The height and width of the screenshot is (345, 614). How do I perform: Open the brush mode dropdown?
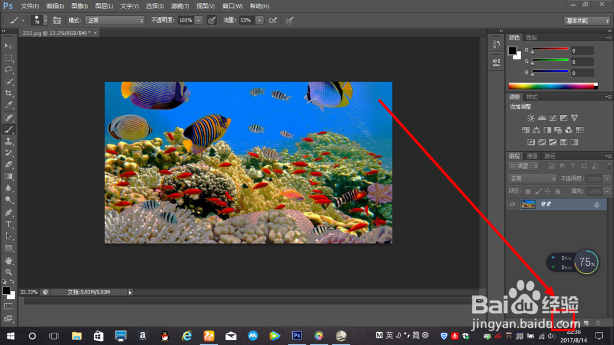coord(115,20)
